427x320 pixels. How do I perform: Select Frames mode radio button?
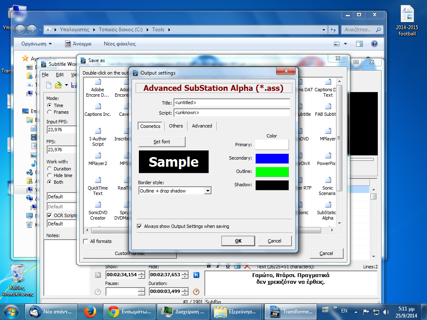click(49, 112)
